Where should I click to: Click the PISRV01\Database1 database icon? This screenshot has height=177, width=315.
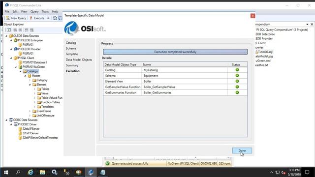[20, 62]
